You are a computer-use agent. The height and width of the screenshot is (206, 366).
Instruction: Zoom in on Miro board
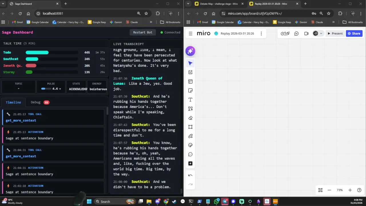click(x=350, y=190)
